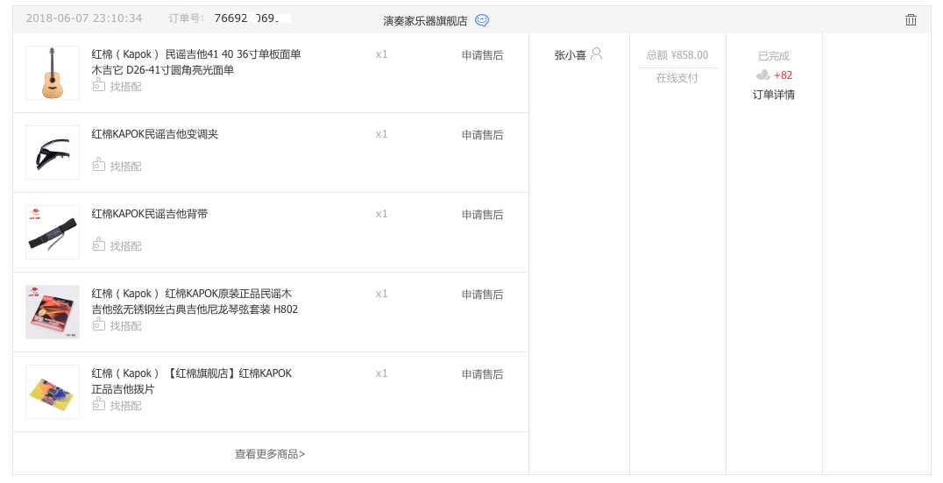Open the acoustic guitar product thumbnail
This screenshot has height=483, width=943.
(53, 73)
